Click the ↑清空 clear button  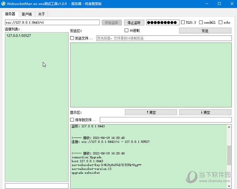(151, 112)
